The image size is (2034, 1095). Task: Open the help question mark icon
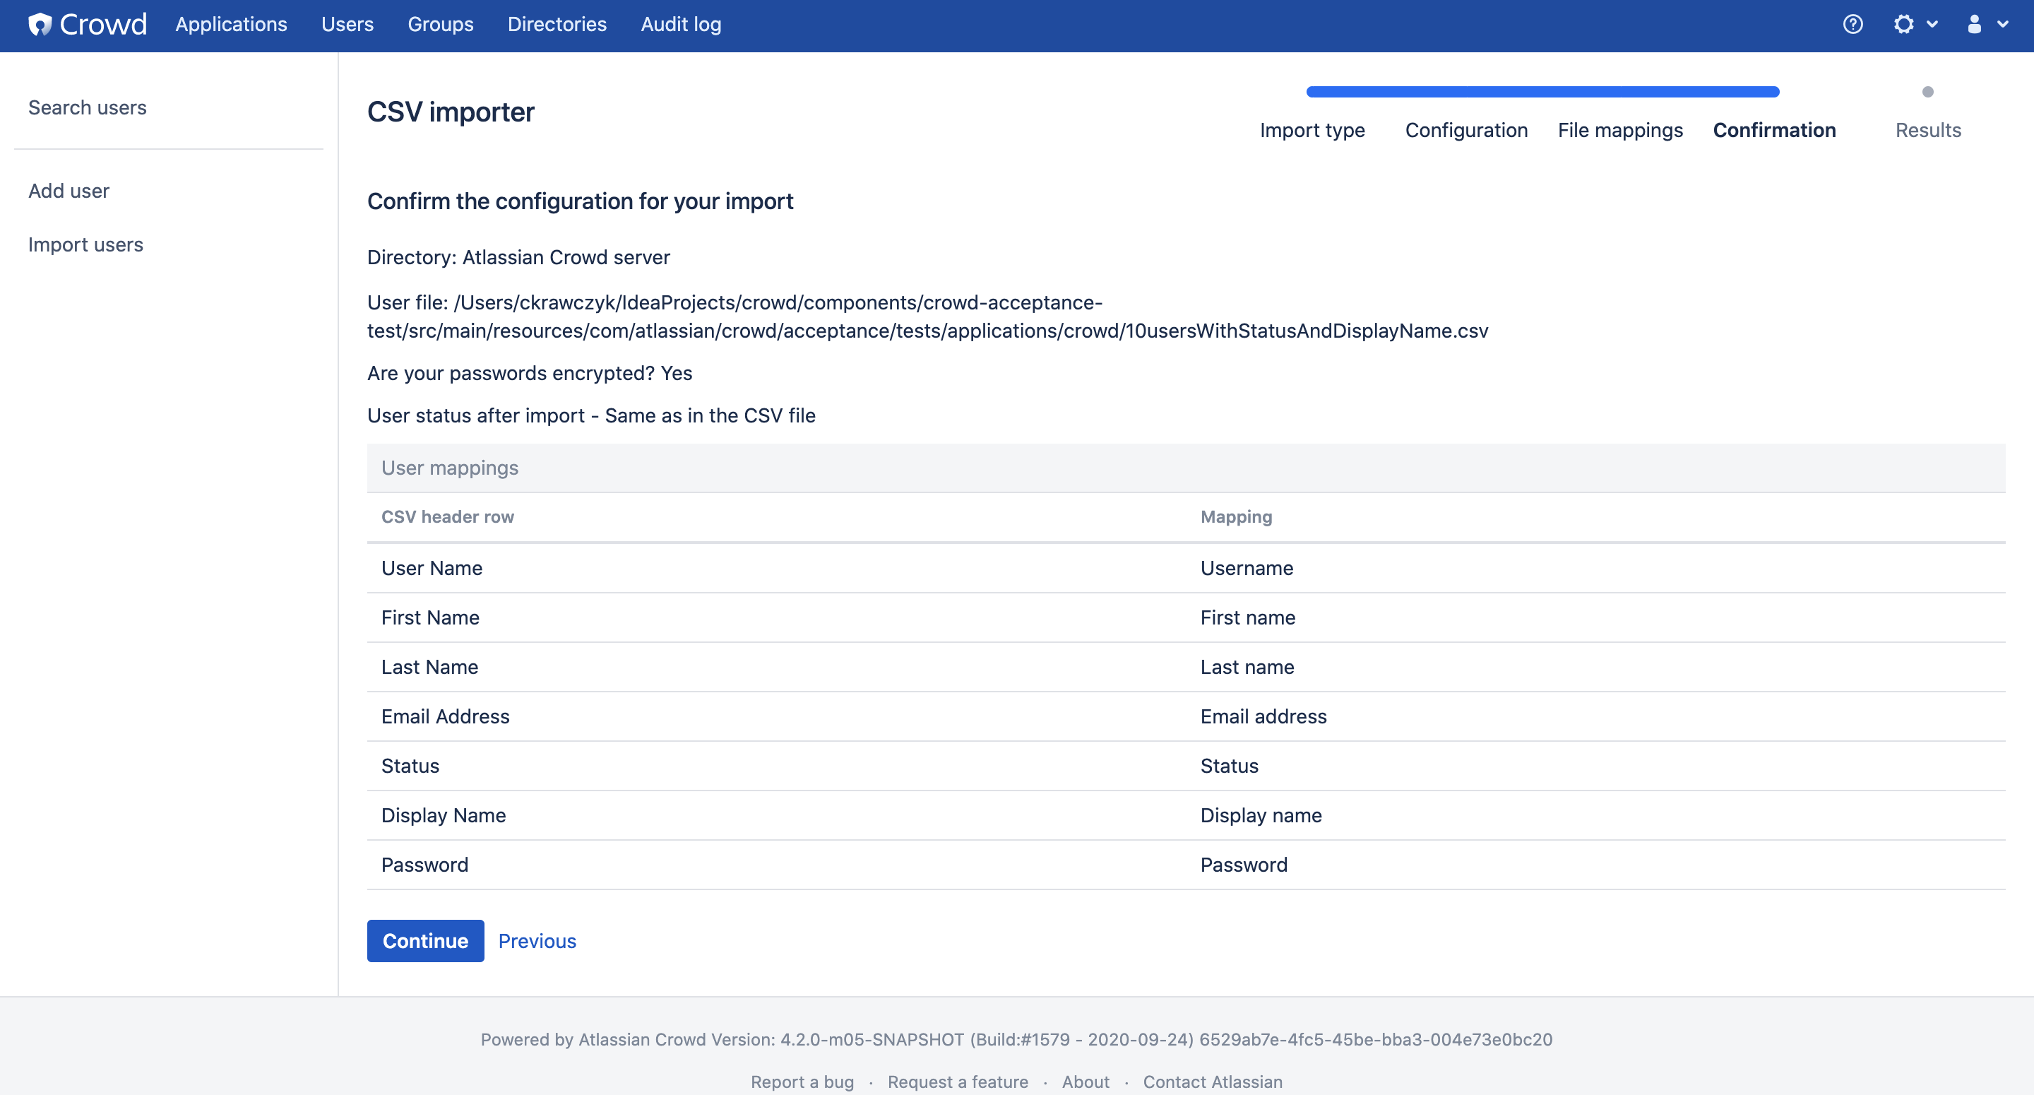click(x=1852, y=25)
